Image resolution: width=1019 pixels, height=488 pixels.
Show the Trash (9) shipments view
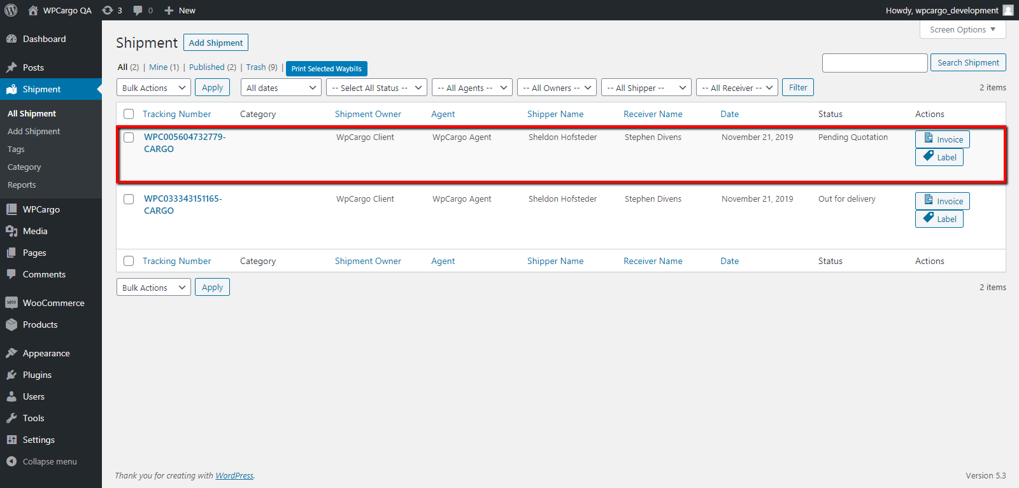point(262,67)
